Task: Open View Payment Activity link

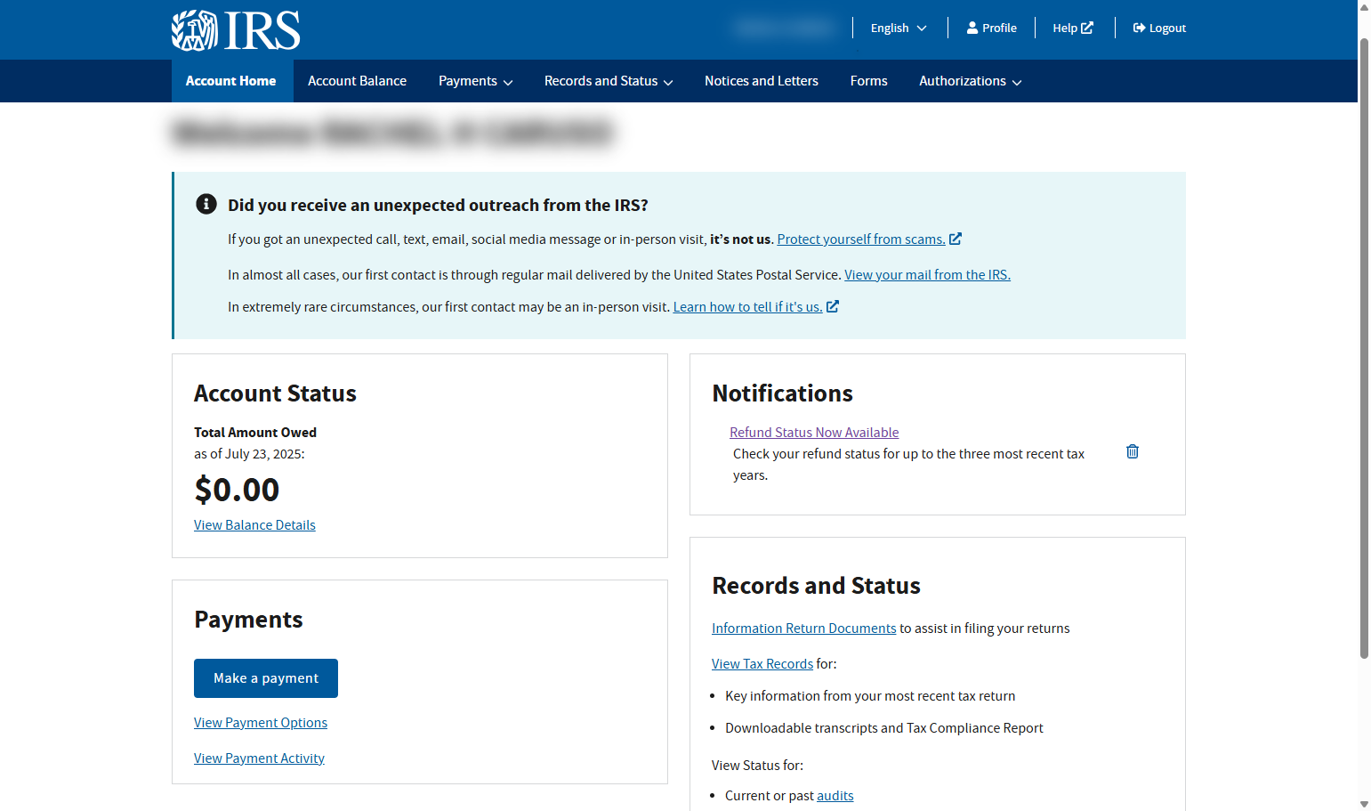Action: (259, 758)
